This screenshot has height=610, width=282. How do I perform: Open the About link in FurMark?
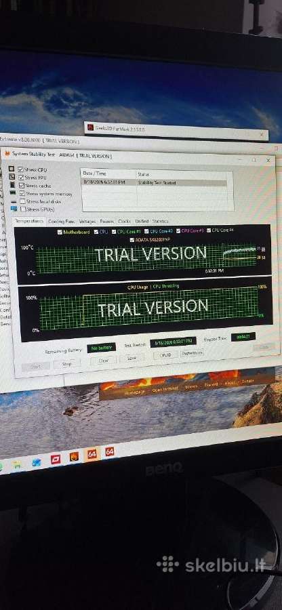coord(230,383)
